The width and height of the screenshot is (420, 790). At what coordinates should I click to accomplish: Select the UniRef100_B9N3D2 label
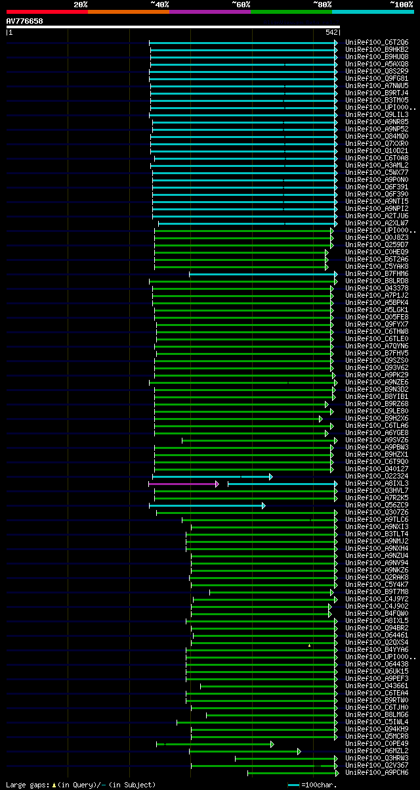377,390
